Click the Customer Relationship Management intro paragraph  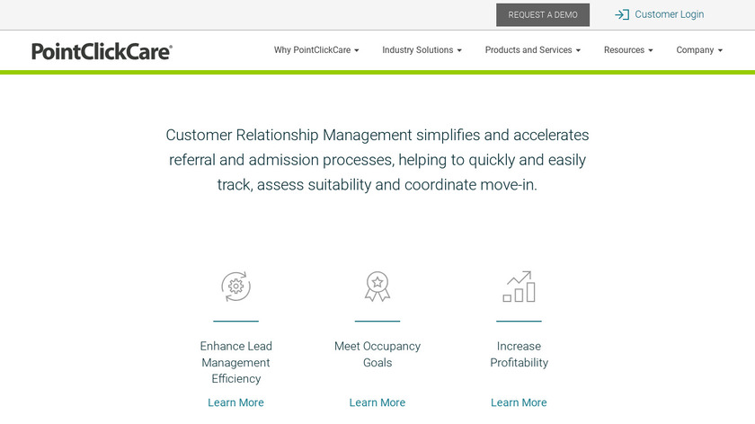click(377, 160)
